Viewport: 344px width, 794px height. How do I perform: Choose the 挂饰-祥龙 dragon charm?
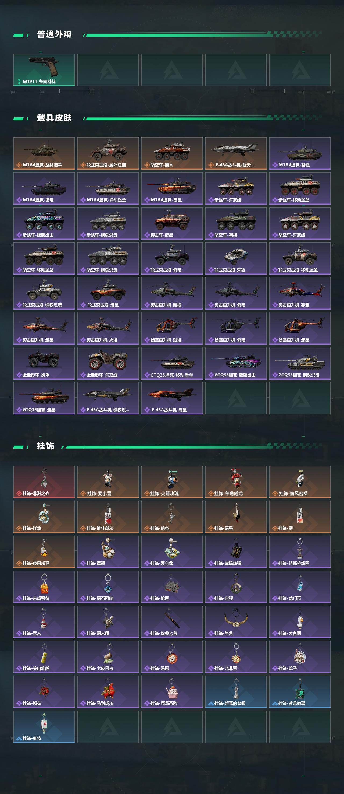point(44,517)
